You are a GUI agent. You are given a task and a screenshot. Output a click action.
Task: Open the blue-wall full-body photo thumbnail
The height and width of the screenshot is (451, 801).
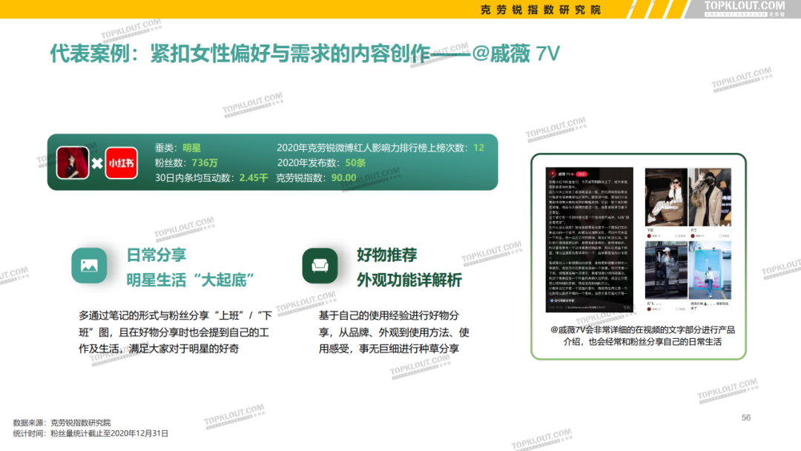710,270
